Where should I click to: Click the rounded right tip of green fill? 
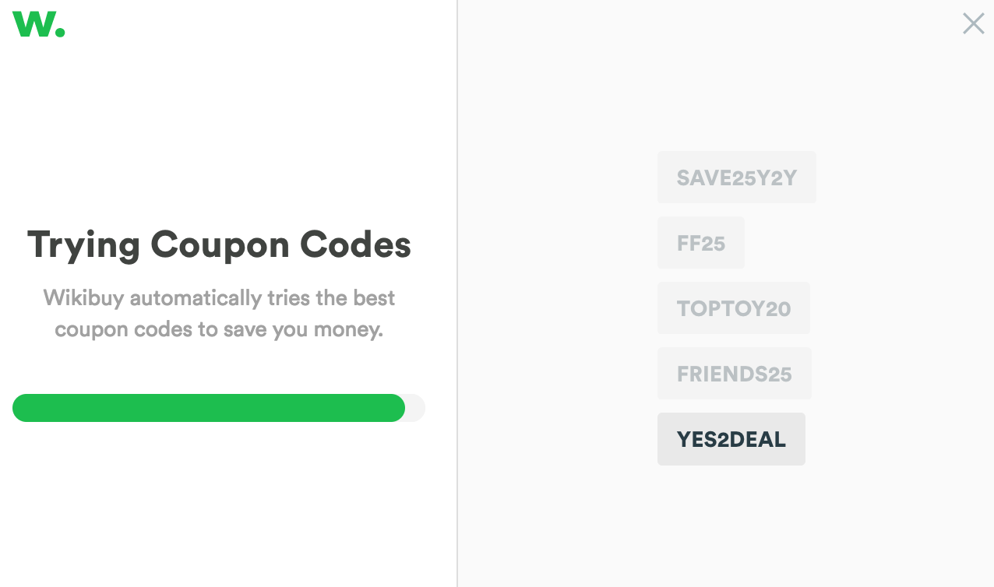(397, 408)
